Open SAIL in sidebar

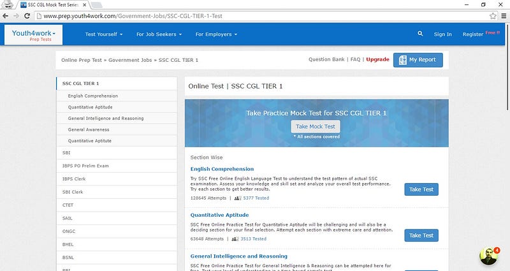click(117, 218)
